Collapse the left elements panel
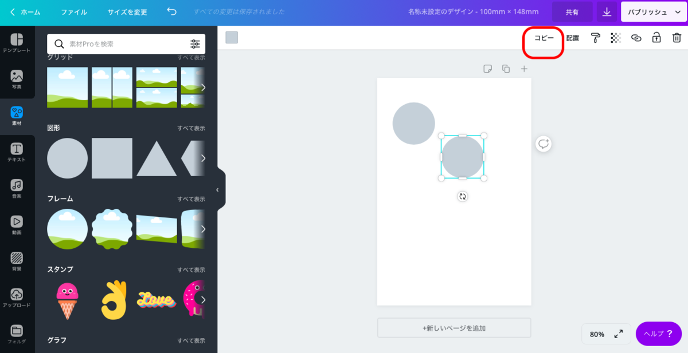 (x=218, y=189)
